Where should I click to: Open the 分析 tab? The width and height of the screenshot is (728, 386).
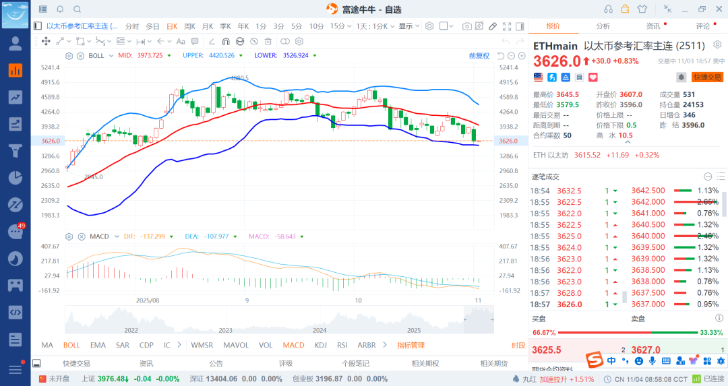pos(603,26)
